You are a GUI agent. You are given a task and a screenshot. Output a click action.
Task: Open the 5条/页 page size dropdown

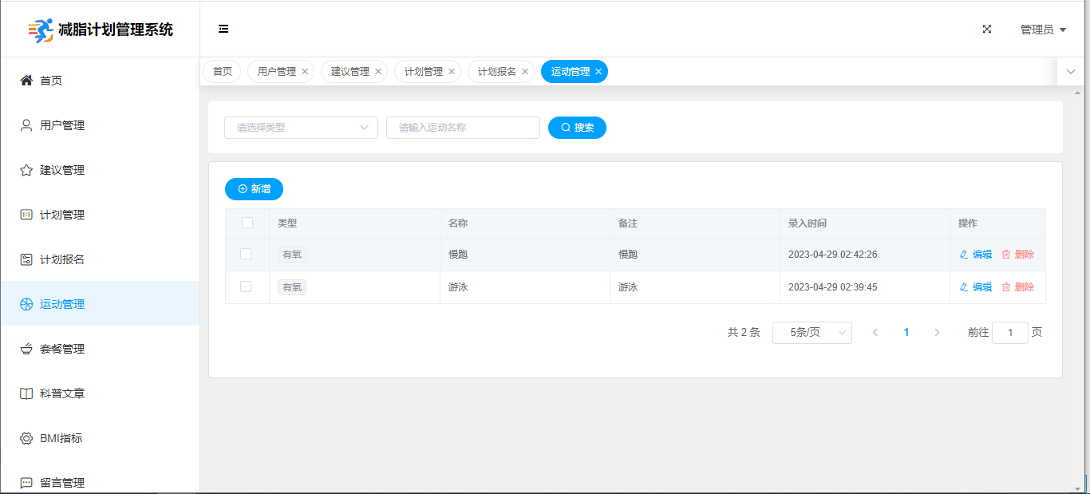point(812,333)
